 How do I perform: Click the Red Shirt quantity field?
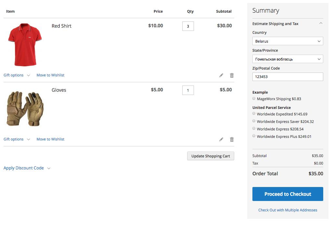[188, 26]
